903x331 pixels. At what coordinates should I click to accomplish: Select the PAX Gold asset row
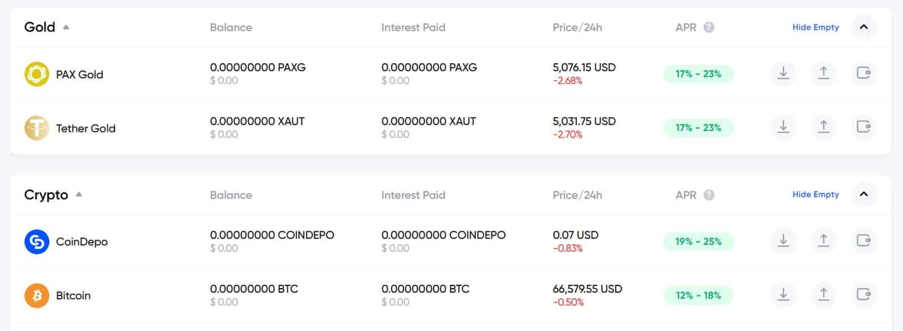(79, 74)
